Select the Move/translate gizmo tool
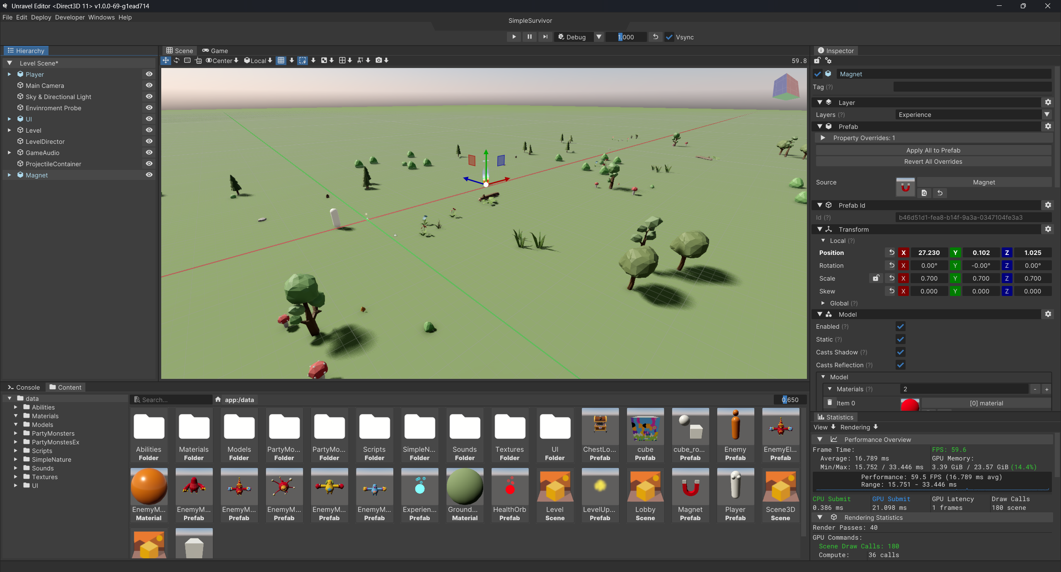This screenshot has width=1061, height=572. pos(166,60)
